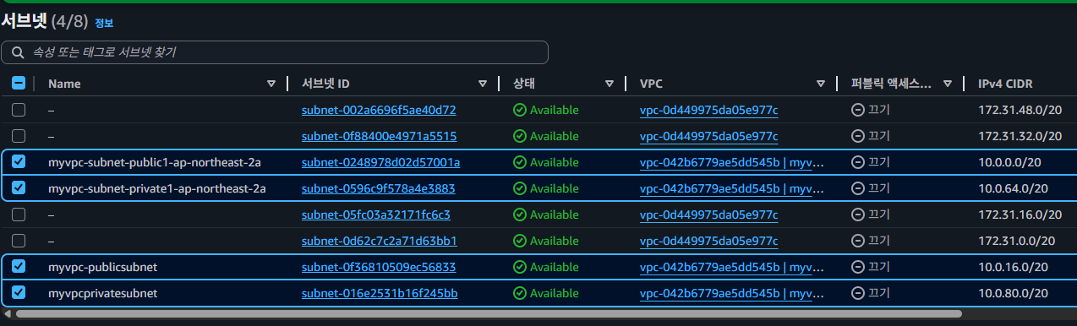Open sort arrow on Name column
The width and height of the screenshot is (1077, 326).
(x=271, y=84)
